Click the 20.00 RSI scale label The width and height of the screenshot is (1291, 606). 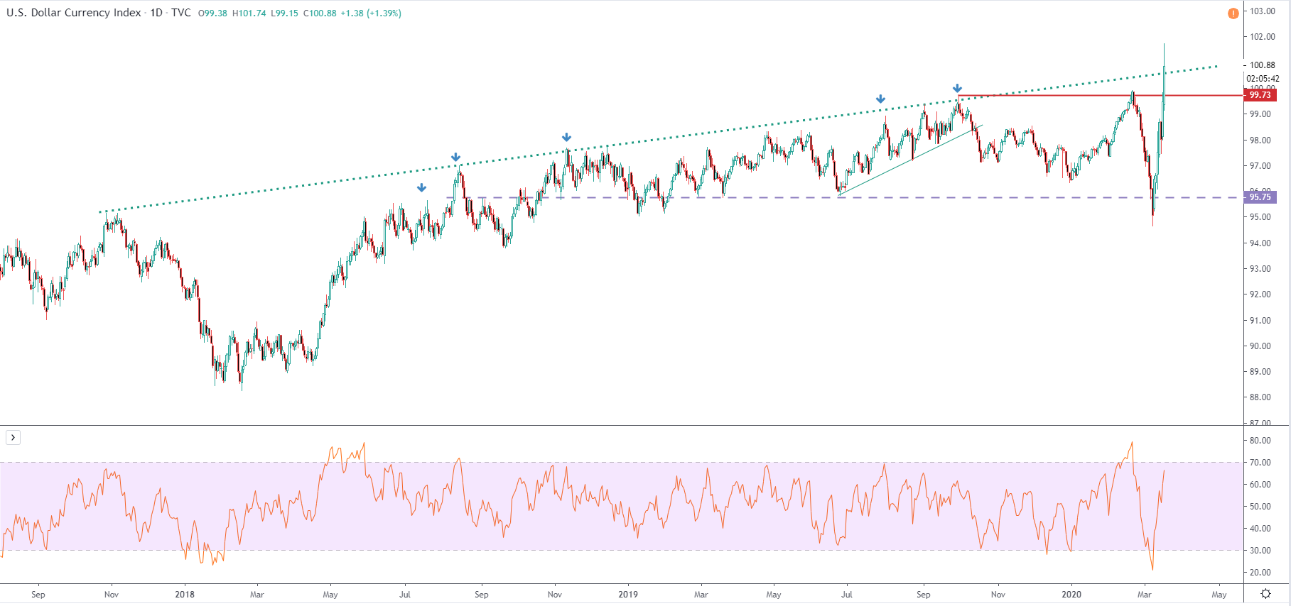pos(1261,573)
